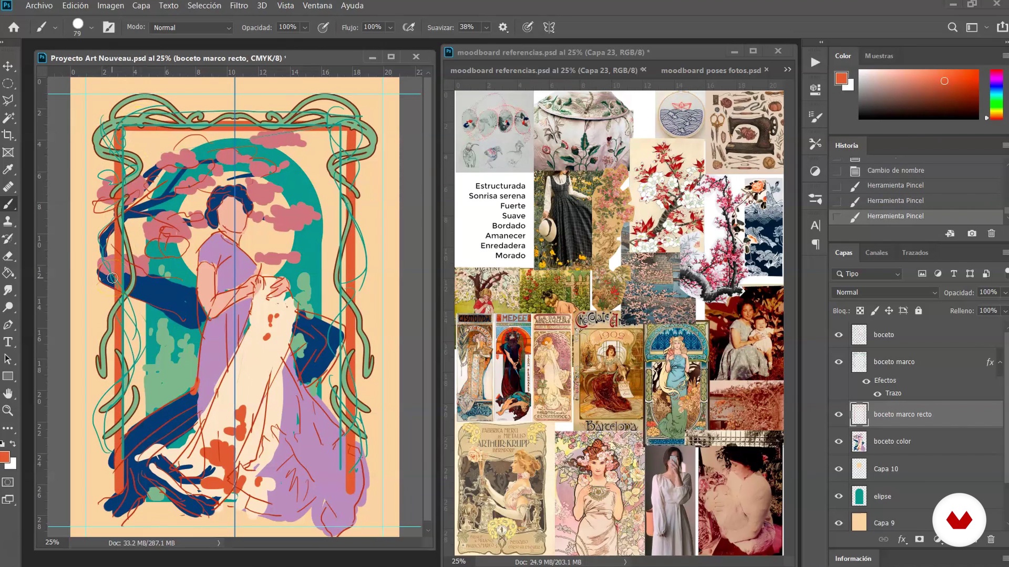1009x567 pixels.
Task: Click the zoom level field 25% in Proyecto window
Action: pyautogui.click(x=52, y=543)
